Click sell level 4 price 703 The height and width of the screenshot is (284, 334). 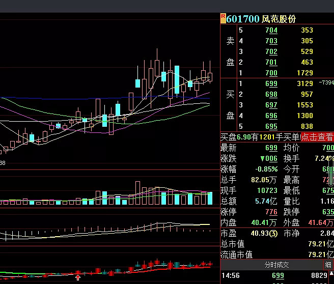(271, 41)
